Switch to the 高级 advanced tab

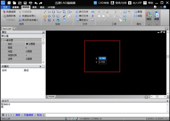[35, 7]
